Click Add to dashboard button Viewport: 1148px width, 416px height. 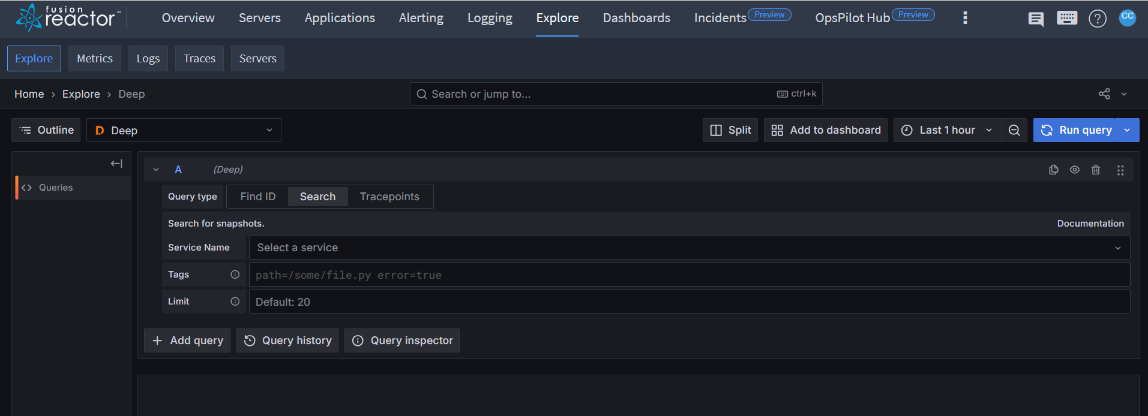point(826,130)
